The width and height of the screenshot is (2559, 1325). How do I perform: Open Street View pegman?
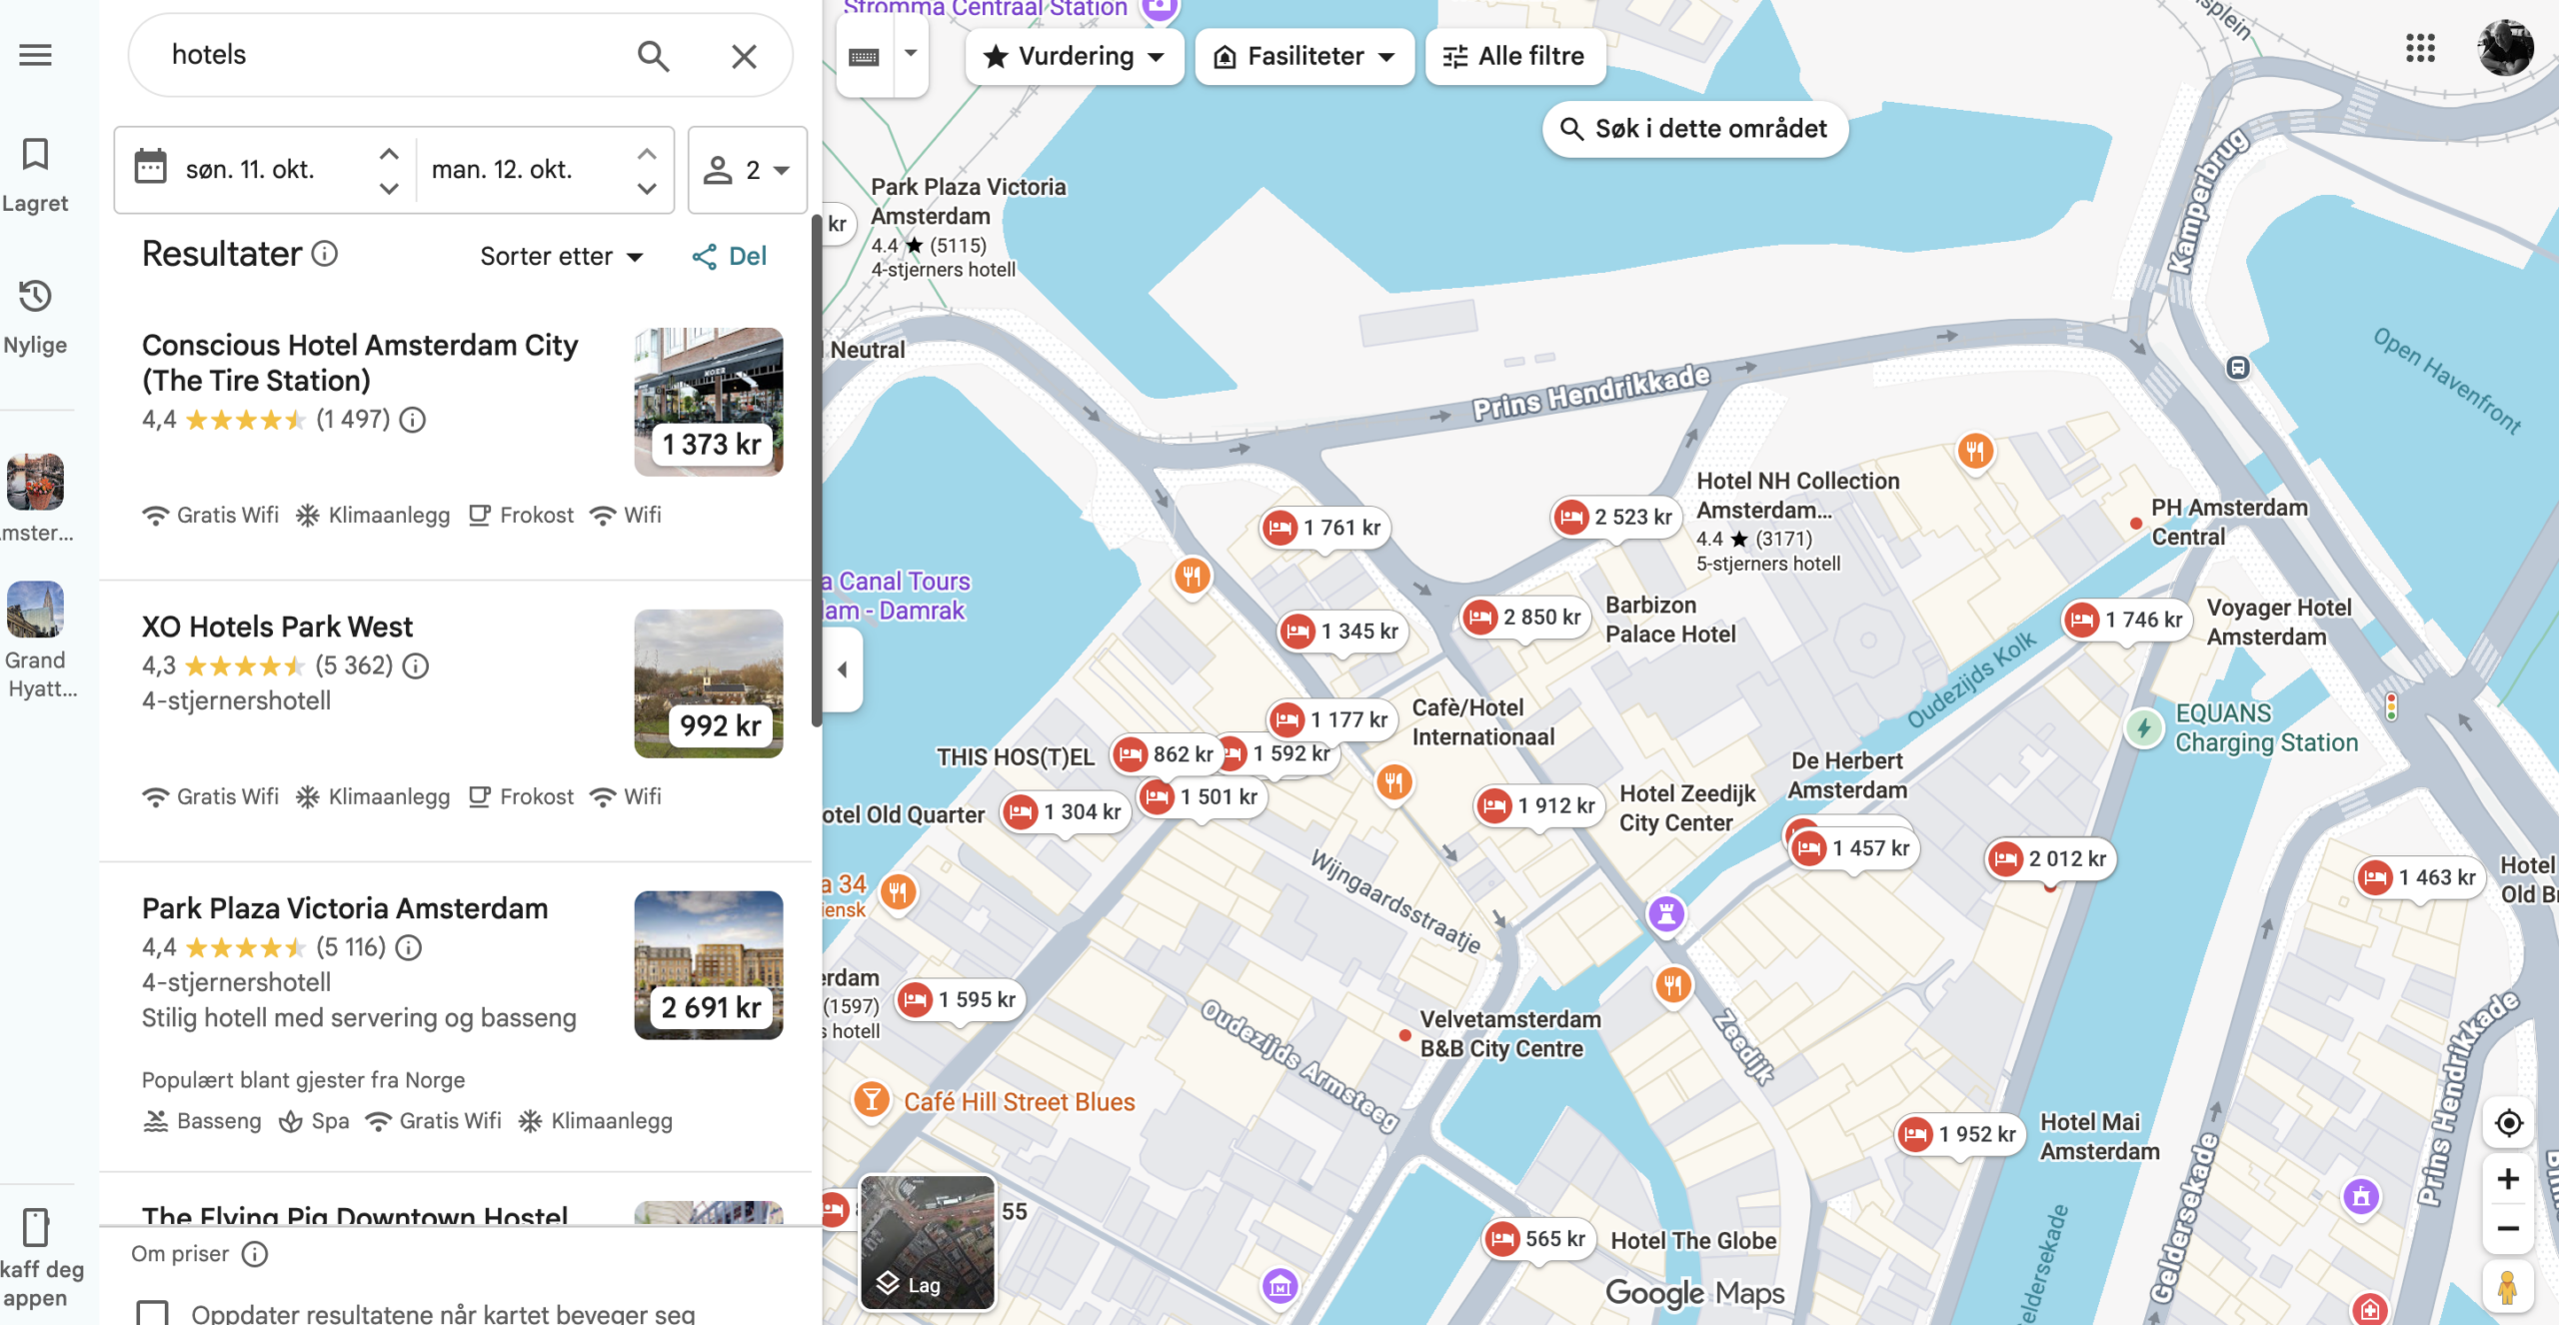(x=2507, y=1287)
